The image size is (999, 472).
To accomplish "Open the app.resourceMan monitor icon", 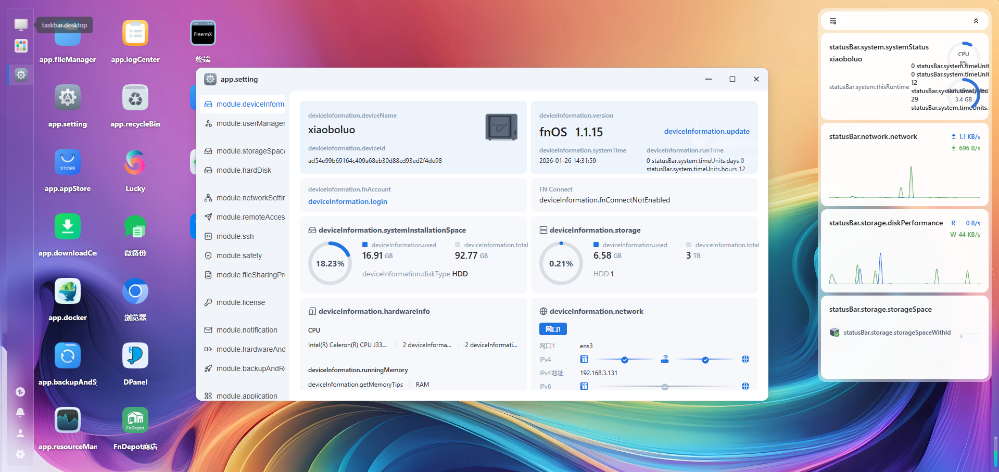I will point(68,420).
